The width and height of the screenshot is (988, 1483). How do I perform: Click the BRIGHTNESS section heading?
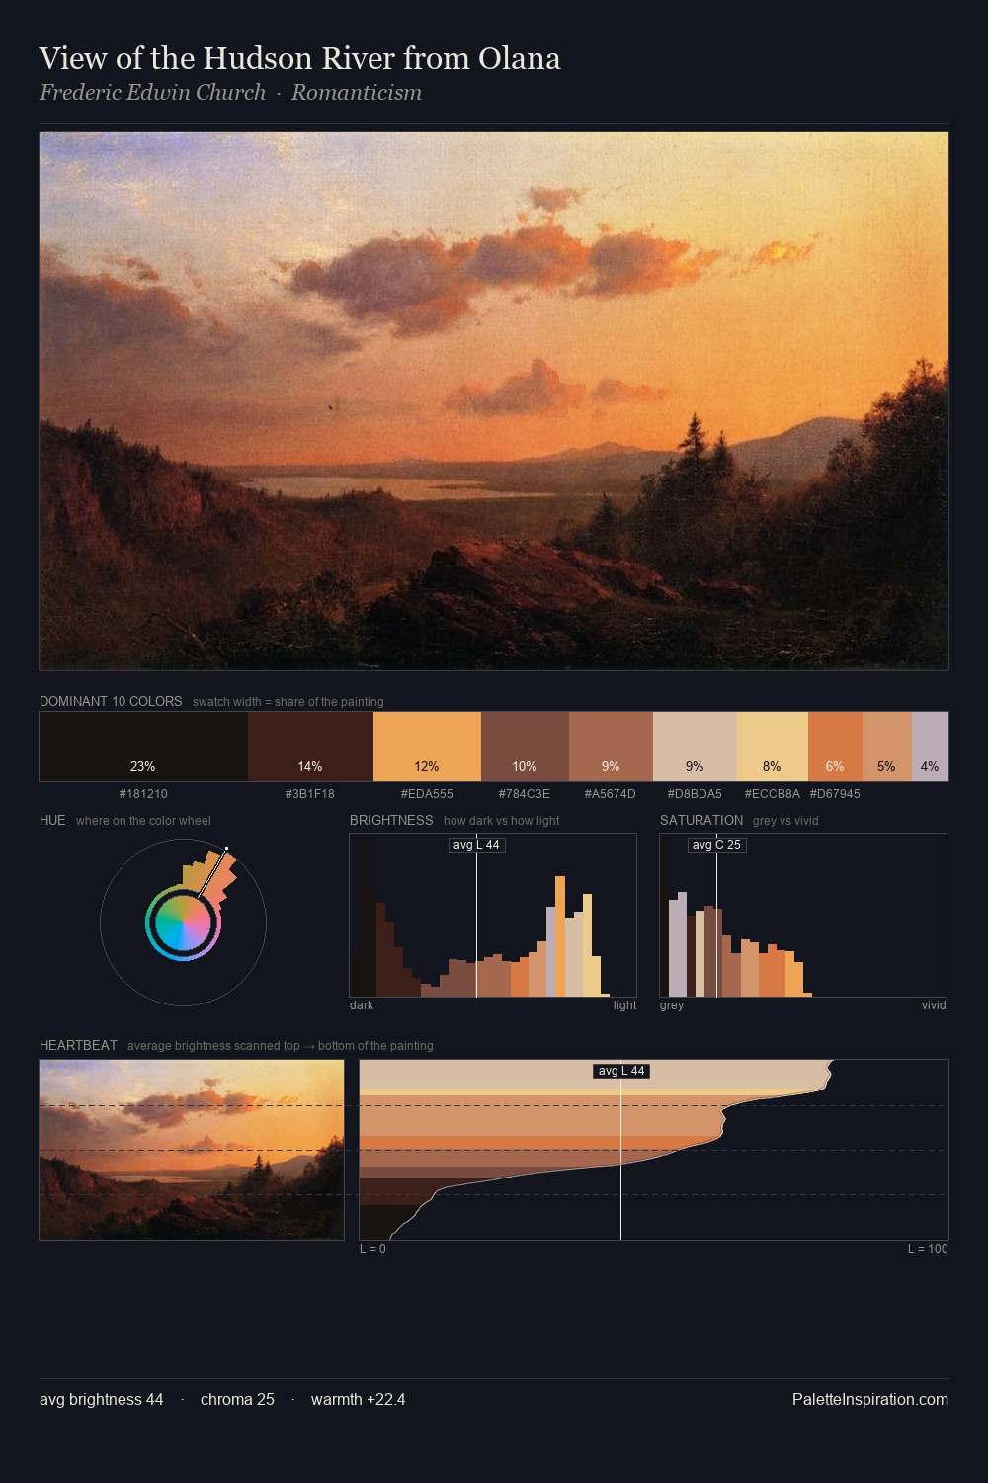pos(391,820)
